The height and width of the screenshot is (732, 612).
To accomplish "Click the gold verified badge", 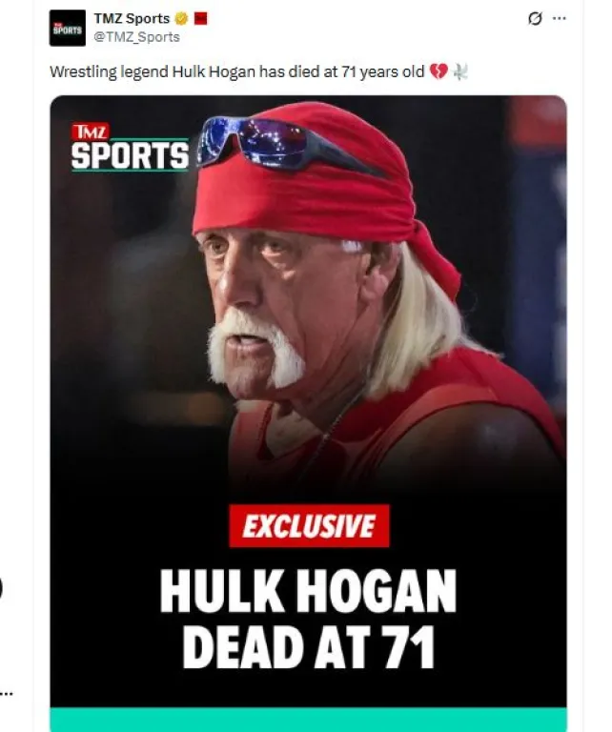I will [181, 19].
